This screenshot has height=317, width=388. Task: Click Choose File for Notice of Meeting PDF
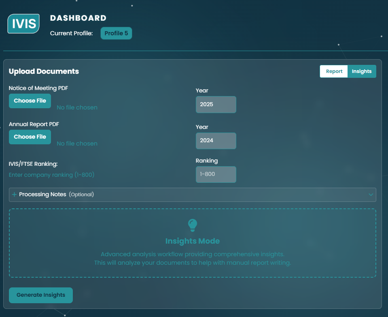click(x=30, y=101)
